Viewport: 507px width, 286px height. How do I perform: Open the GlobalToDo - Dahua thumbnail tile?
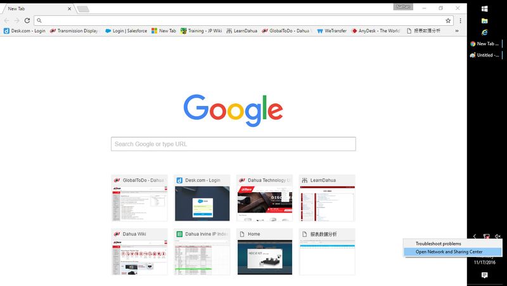point(139,198)
